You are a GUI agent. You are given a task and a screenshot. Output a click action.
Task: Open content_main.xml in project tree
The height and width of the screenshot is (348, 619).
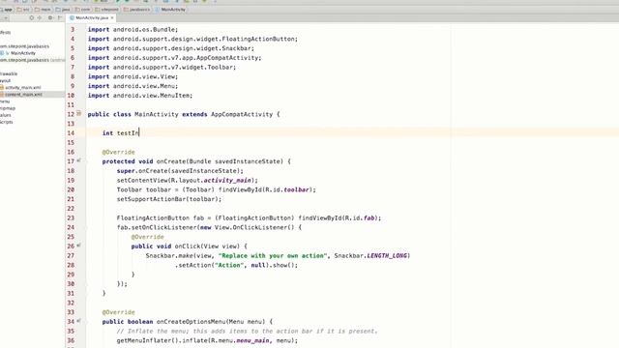click(x=23, y=95)
